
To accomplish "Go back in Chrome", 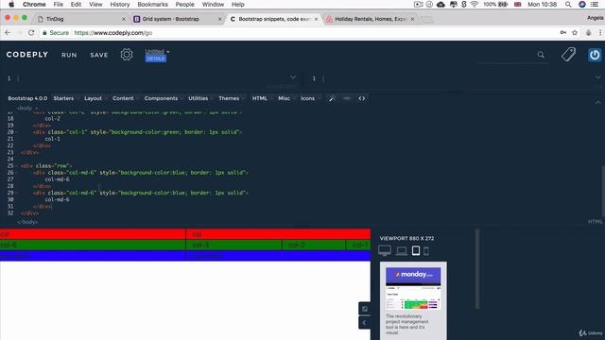I will pos(8,33).
